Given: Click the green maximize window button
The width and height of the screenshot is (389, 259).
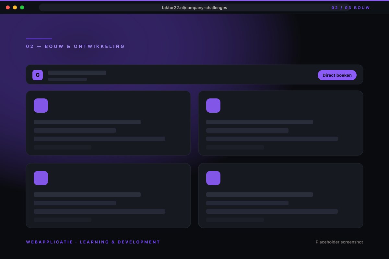Looking at the screenshot, I should pyautogui.click(x=22, y=7).
